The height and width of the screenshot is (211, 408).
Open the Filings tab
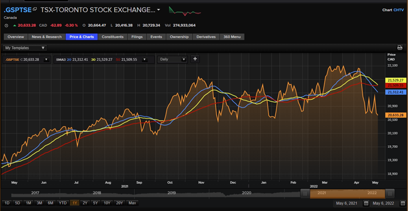[x=137, y=37]
